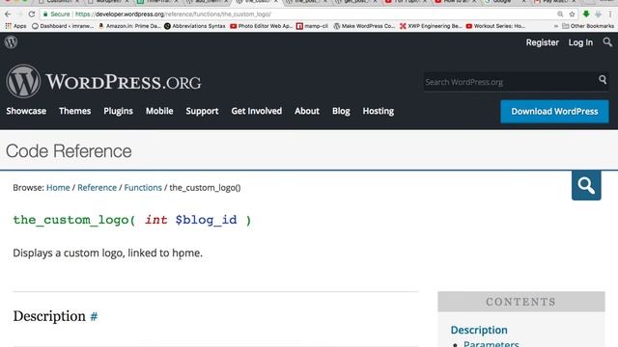The image size is (618, 347).
Task: Go to Reference in the breadcrumb
Action: pos(97,188)
